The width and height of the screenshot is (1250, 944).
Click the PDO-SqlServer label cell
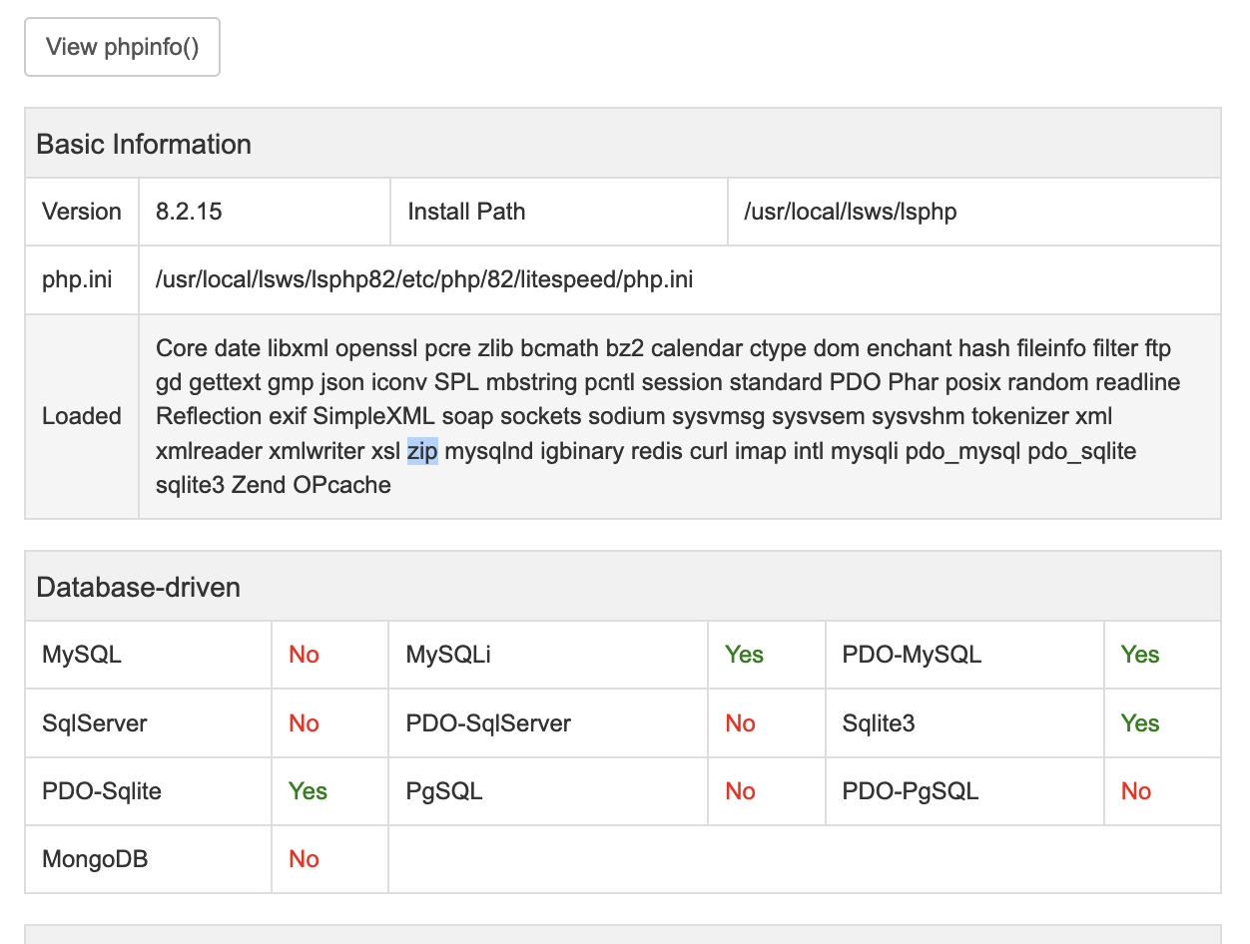(x=488, y=723)
